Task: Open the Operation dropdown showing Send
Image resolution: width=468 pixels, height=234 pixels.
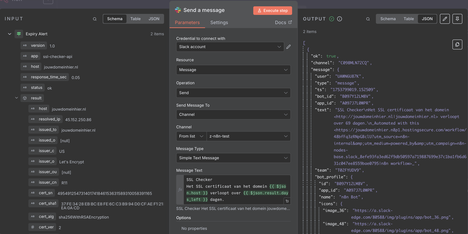Action: (x=233, y=93)
